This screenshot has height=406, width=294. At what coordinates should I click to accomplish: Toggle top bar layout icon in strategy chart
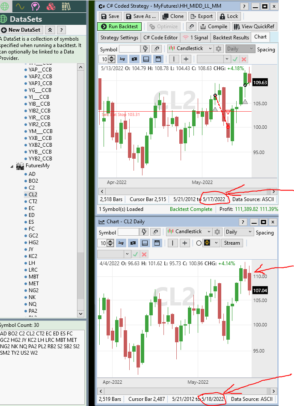158,59
